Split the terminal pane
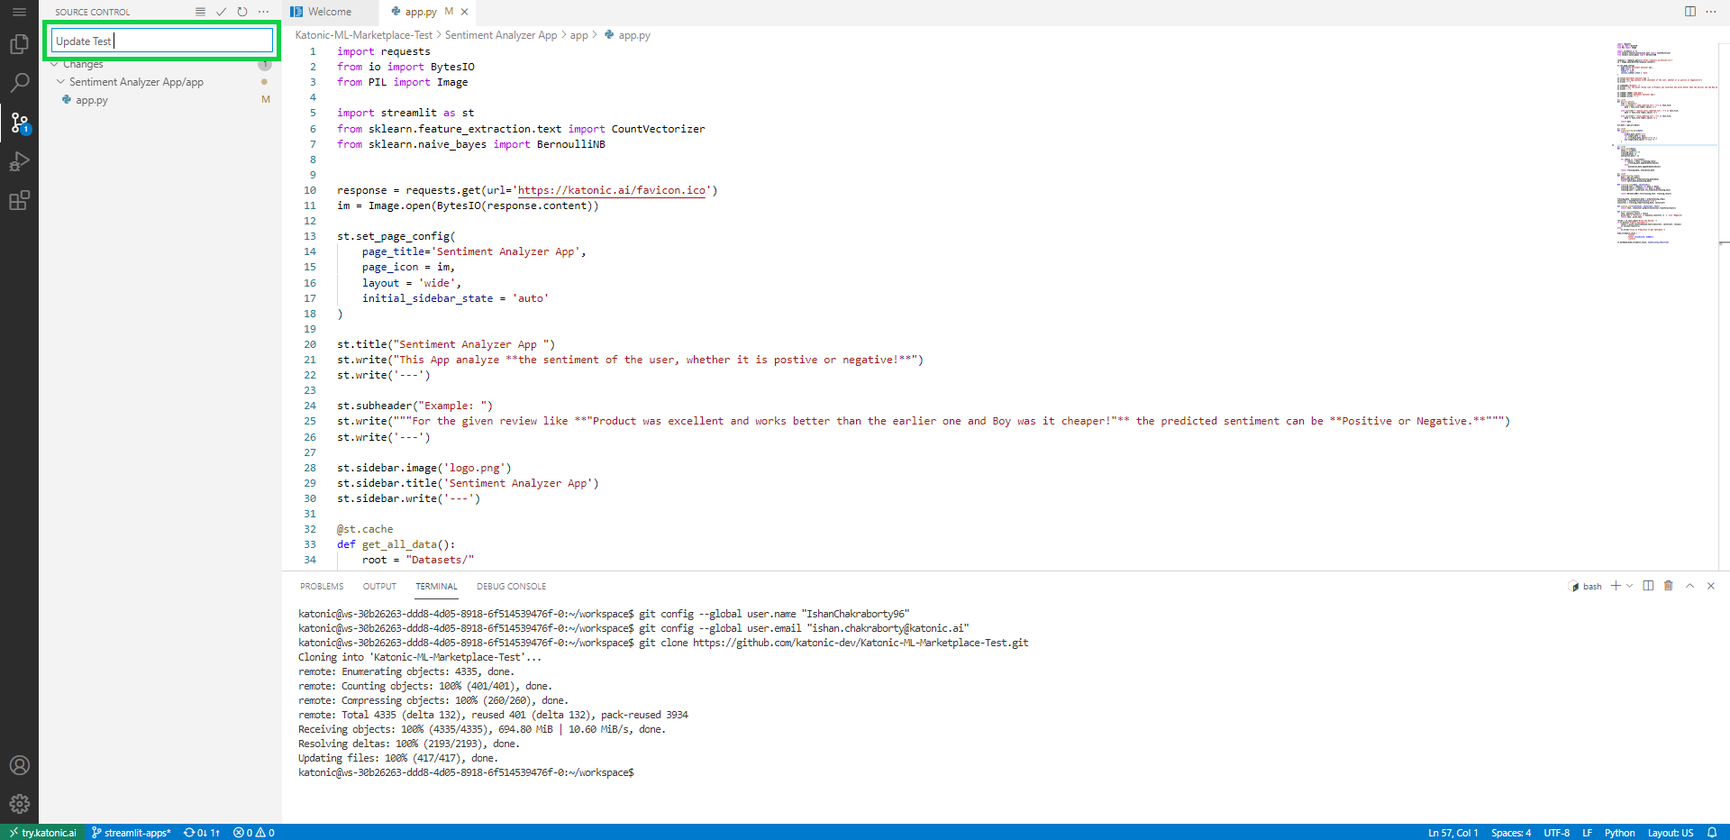The width and height of the screenshot is (1730, 840). pos(1648,586)
